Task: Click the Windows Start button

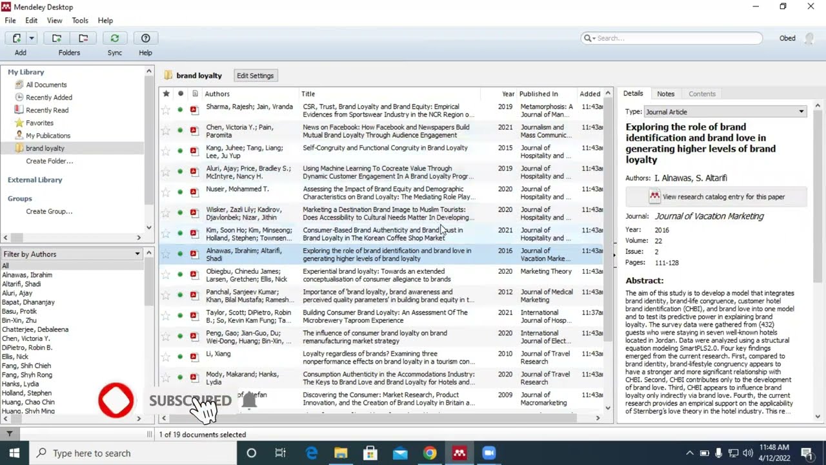Action: pos(14,453)
